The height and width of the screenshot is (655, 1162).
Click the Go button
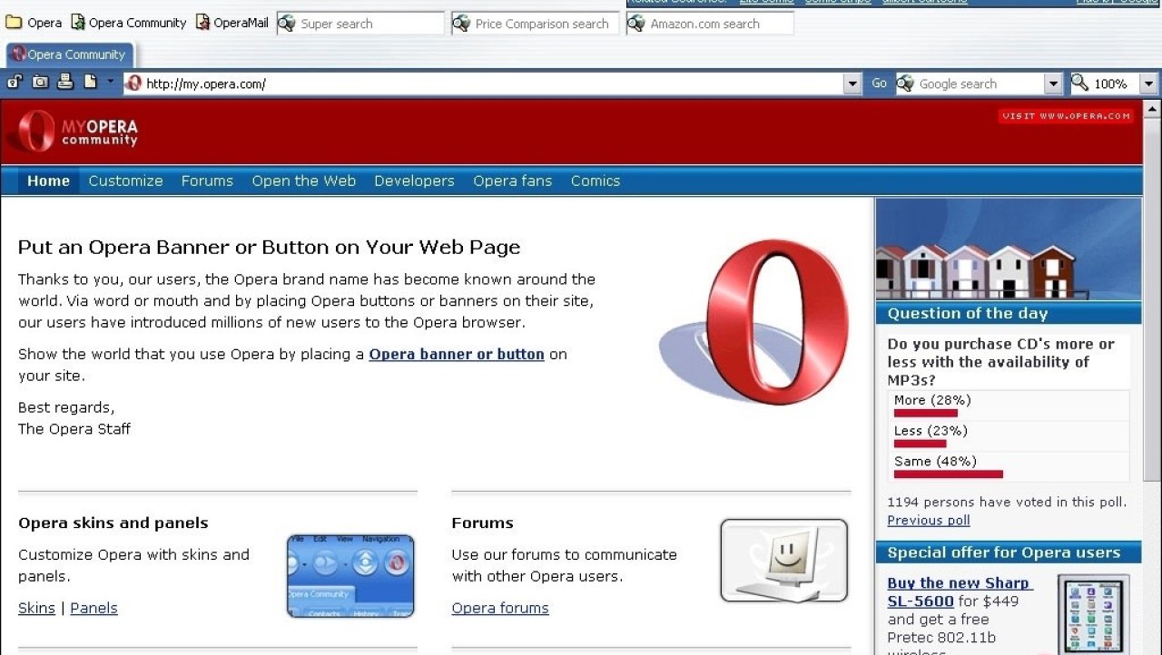879,83
